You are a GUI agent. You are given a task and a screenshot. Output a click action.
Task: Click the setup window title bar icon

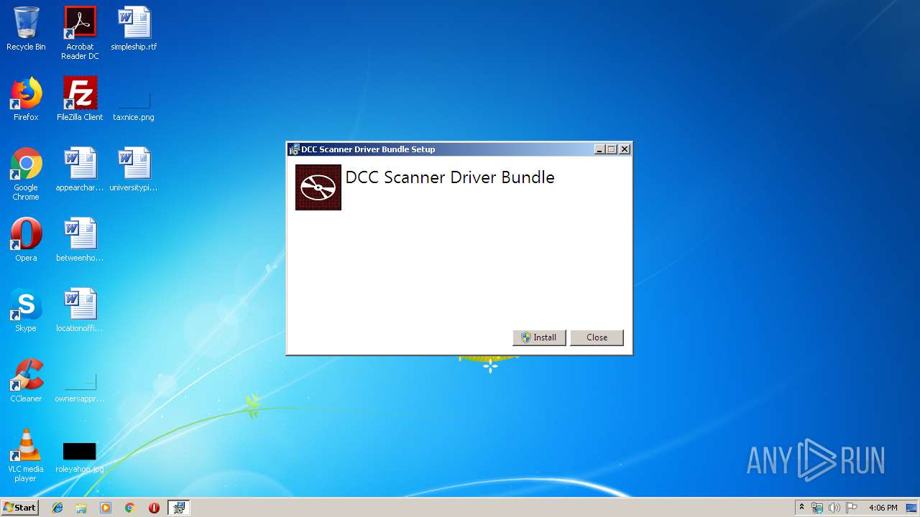click(294, 149)
